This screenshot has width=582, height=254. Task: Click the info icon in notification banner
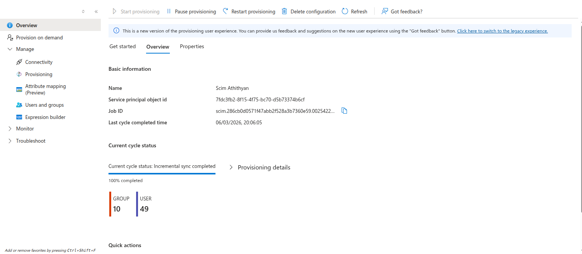[116, 31]
